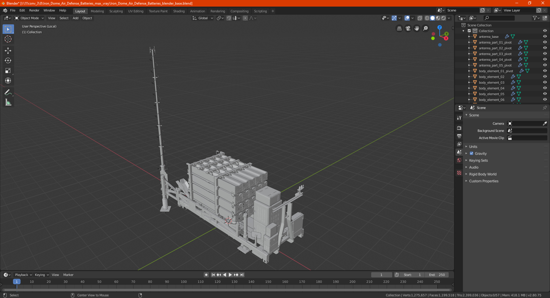Toggle auto keying record button
The image size is (550, 298).
pos(206,275)
